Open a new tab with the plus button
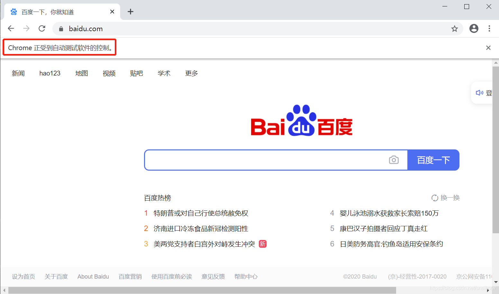Viewport: 499px width, 294px height. tap(131, 12)
